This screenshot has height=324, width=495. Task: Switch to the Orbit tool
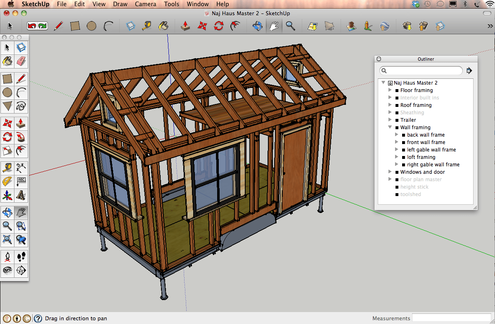pos(7,212)
